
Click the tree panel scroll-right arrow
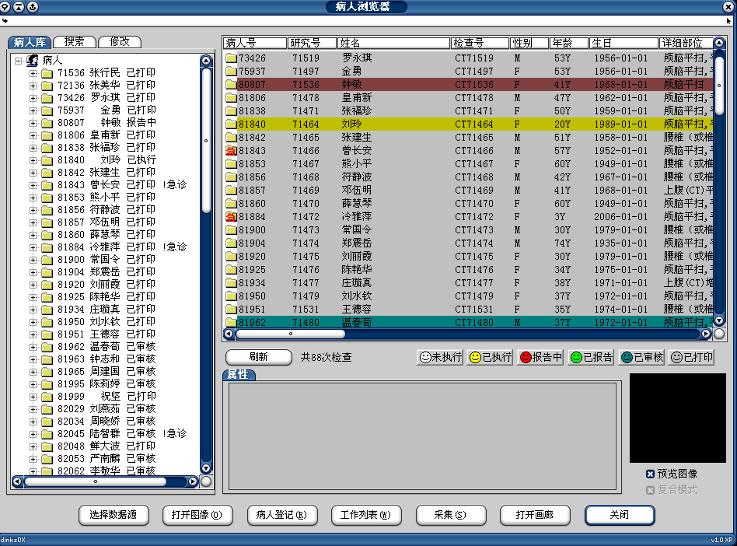tap(193, 481)
